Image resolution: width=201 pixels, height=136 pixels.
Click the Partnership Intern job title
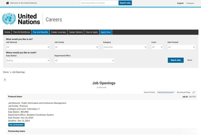tap(17, 131)
